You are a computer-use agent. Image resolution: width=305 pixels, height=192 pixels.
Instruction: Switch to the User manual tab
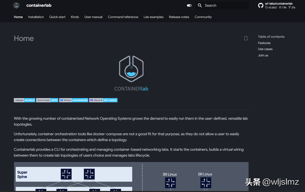pyautogui.click(x=93, y=17)
